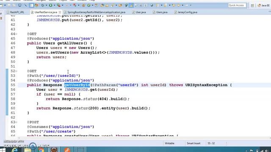271x152 pixels.
Task: Click the Search flashlight icon
Action: click(113, 5)
